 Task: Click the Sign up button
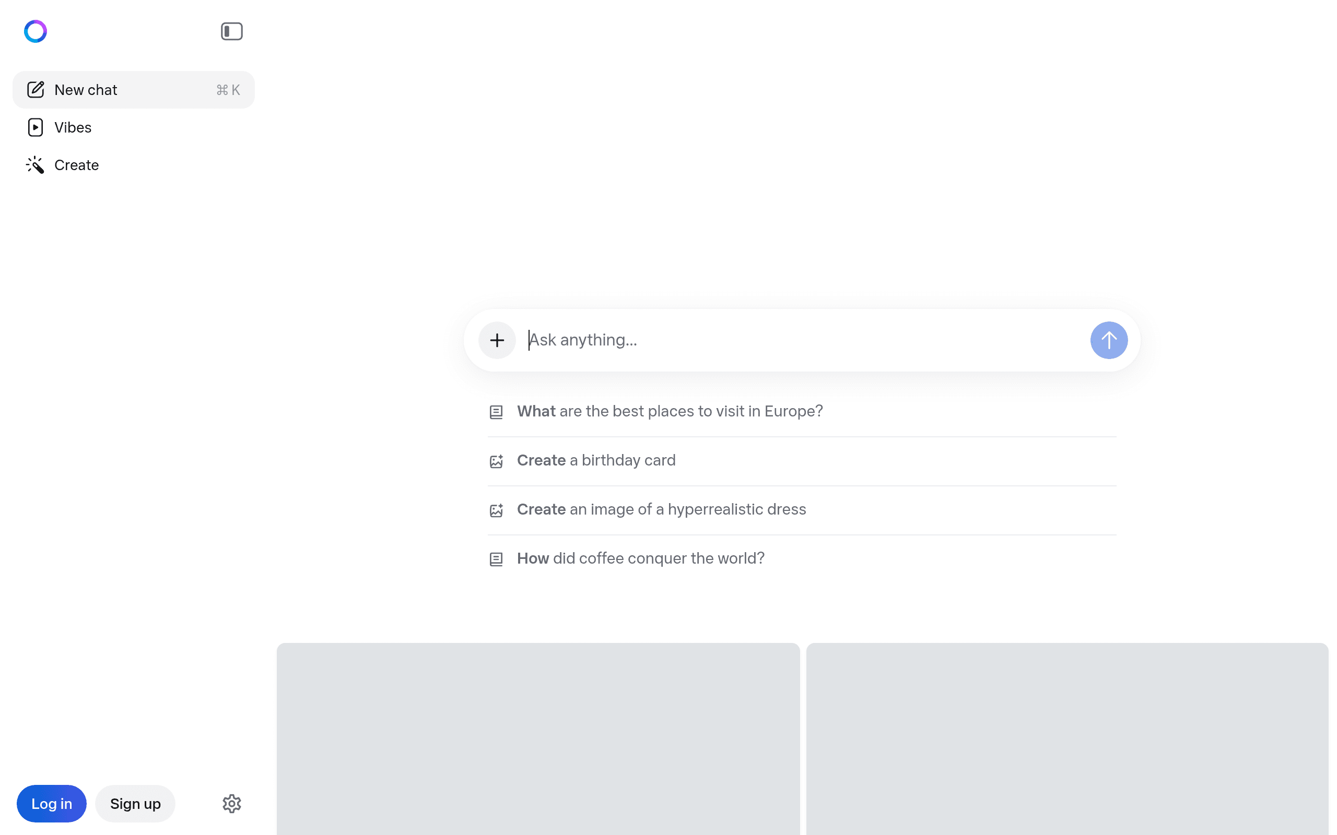(135, 804)
